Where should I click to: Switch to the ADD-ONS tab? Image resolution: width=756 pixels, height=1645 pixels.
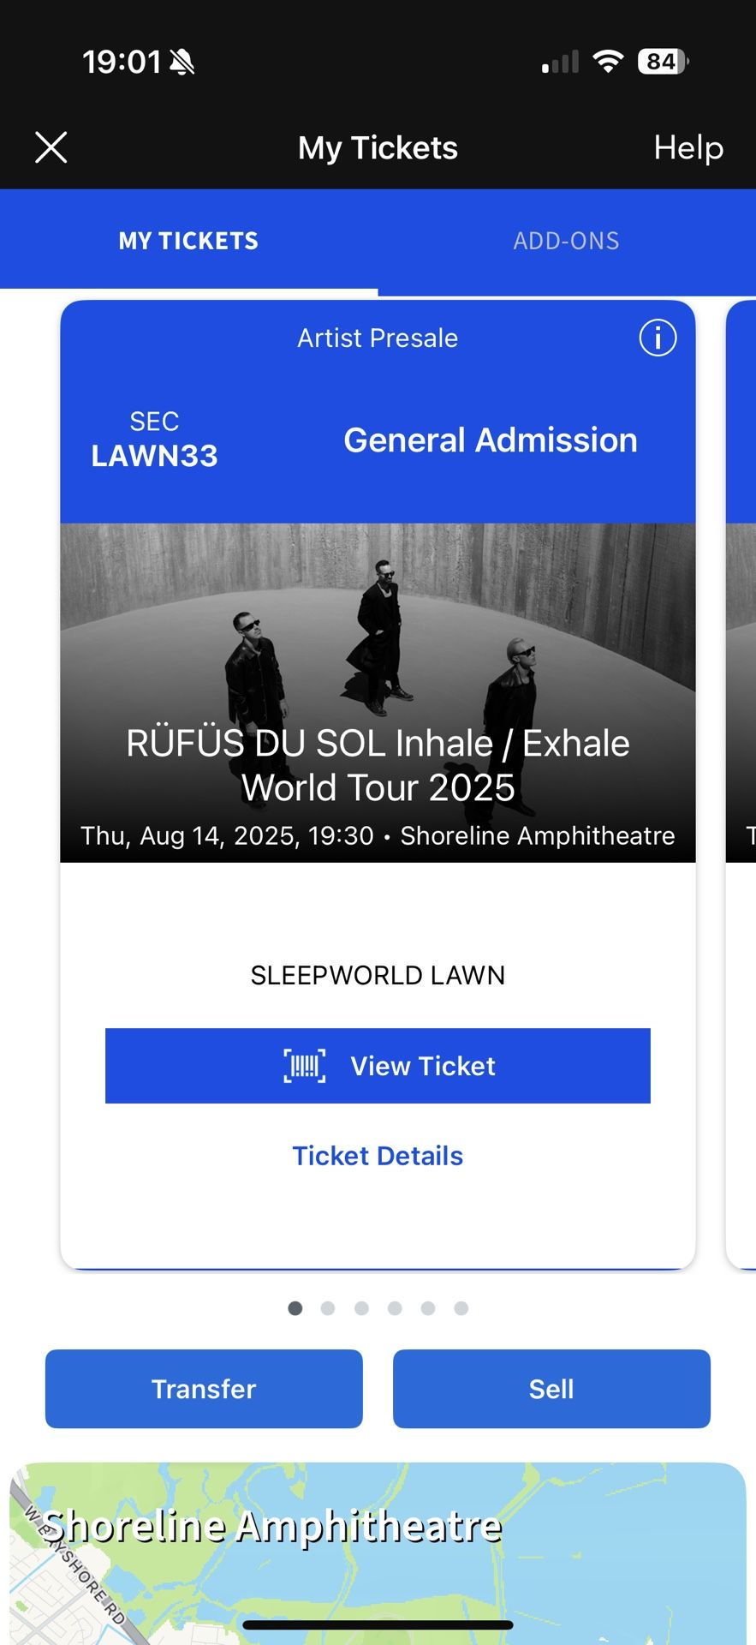point(567,241)
